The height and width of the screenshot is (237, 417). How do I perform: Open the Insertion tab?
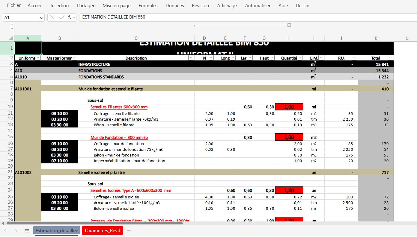click(60, 5)
